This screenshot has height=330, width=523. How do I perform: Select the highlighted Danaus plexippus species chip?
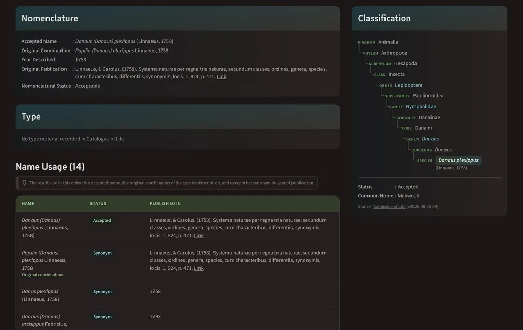click(x=458, y=160)
